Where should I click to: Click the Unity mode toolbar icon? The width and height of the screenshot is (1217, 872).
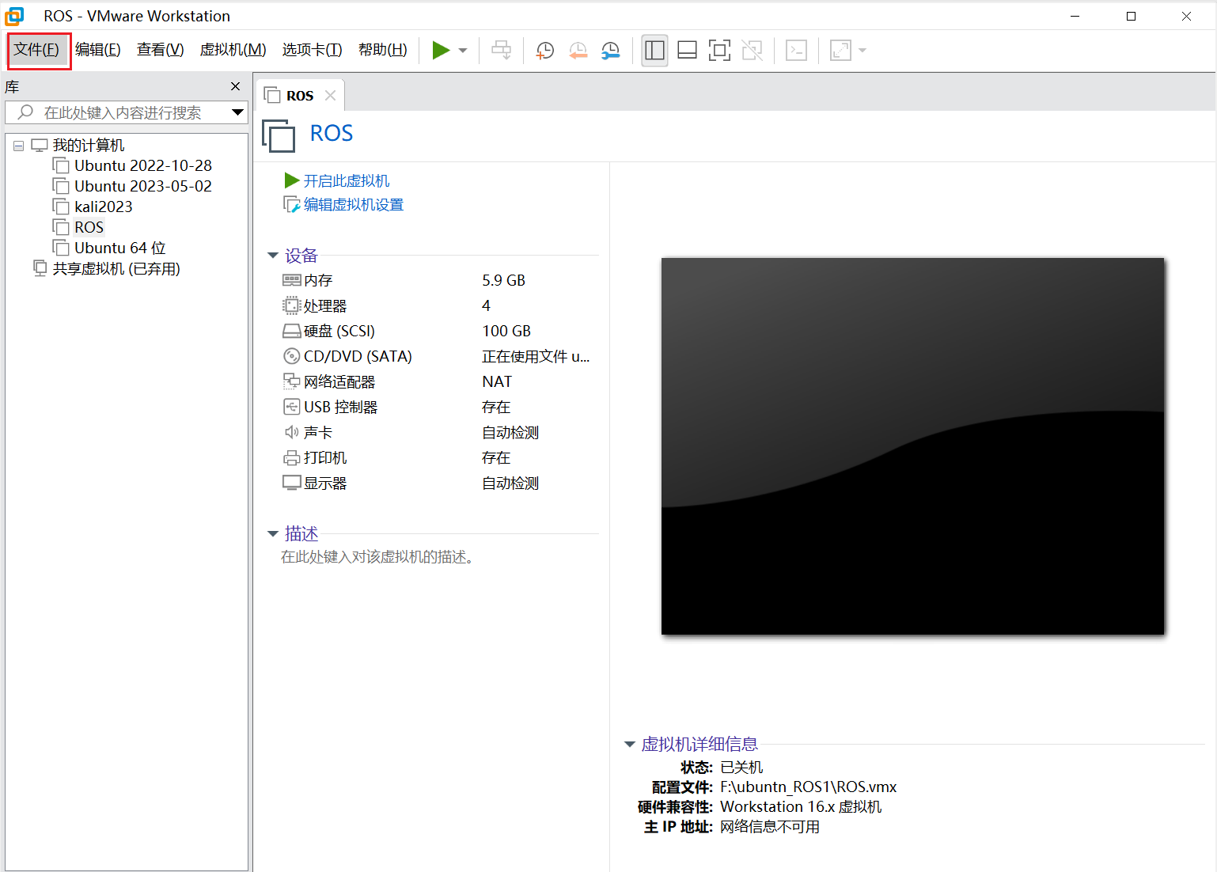[753, 51]
